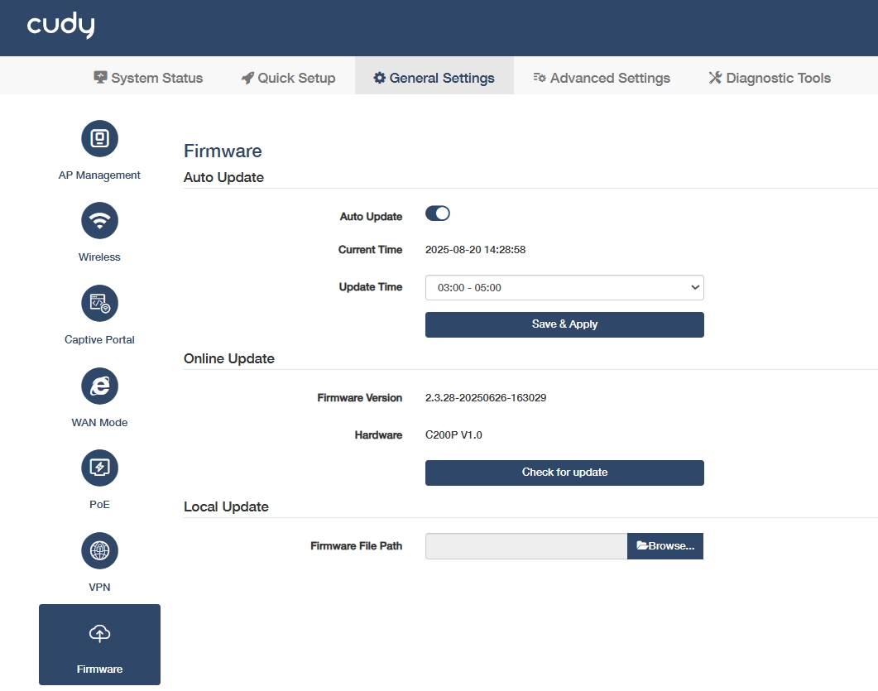The image size is (878, 691).
Task: Open the VPN globe icon
Action: [99, 550]
